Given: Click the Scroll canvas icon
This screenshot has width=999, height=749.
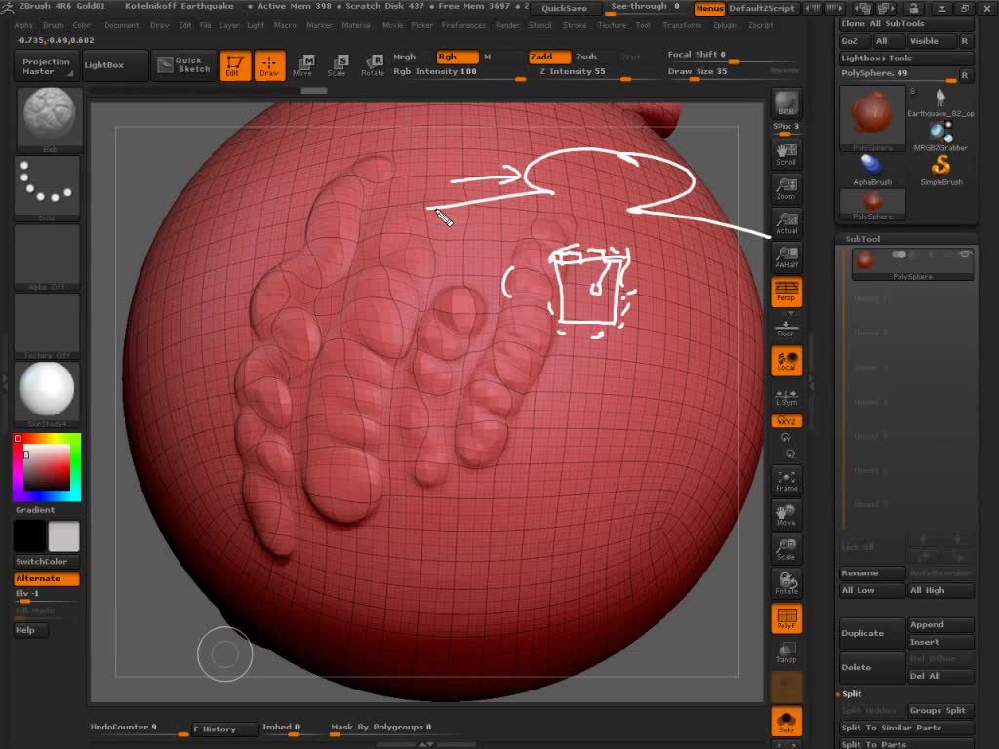Looking at the screenshot, I should 785,155.
